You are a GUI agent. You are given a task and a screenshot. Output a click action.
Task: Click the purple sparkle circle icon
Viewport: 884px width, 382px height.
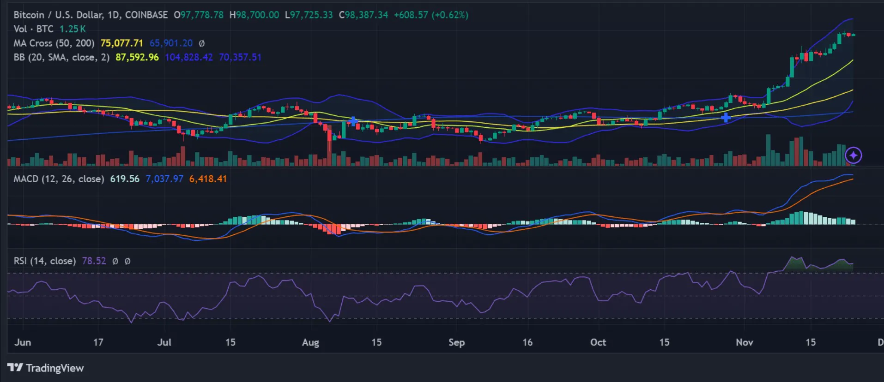(x=853, y=155)
